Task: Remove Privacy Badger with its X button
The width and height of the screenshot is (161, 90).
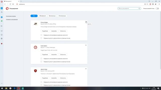Action: (x=86, y=22)
